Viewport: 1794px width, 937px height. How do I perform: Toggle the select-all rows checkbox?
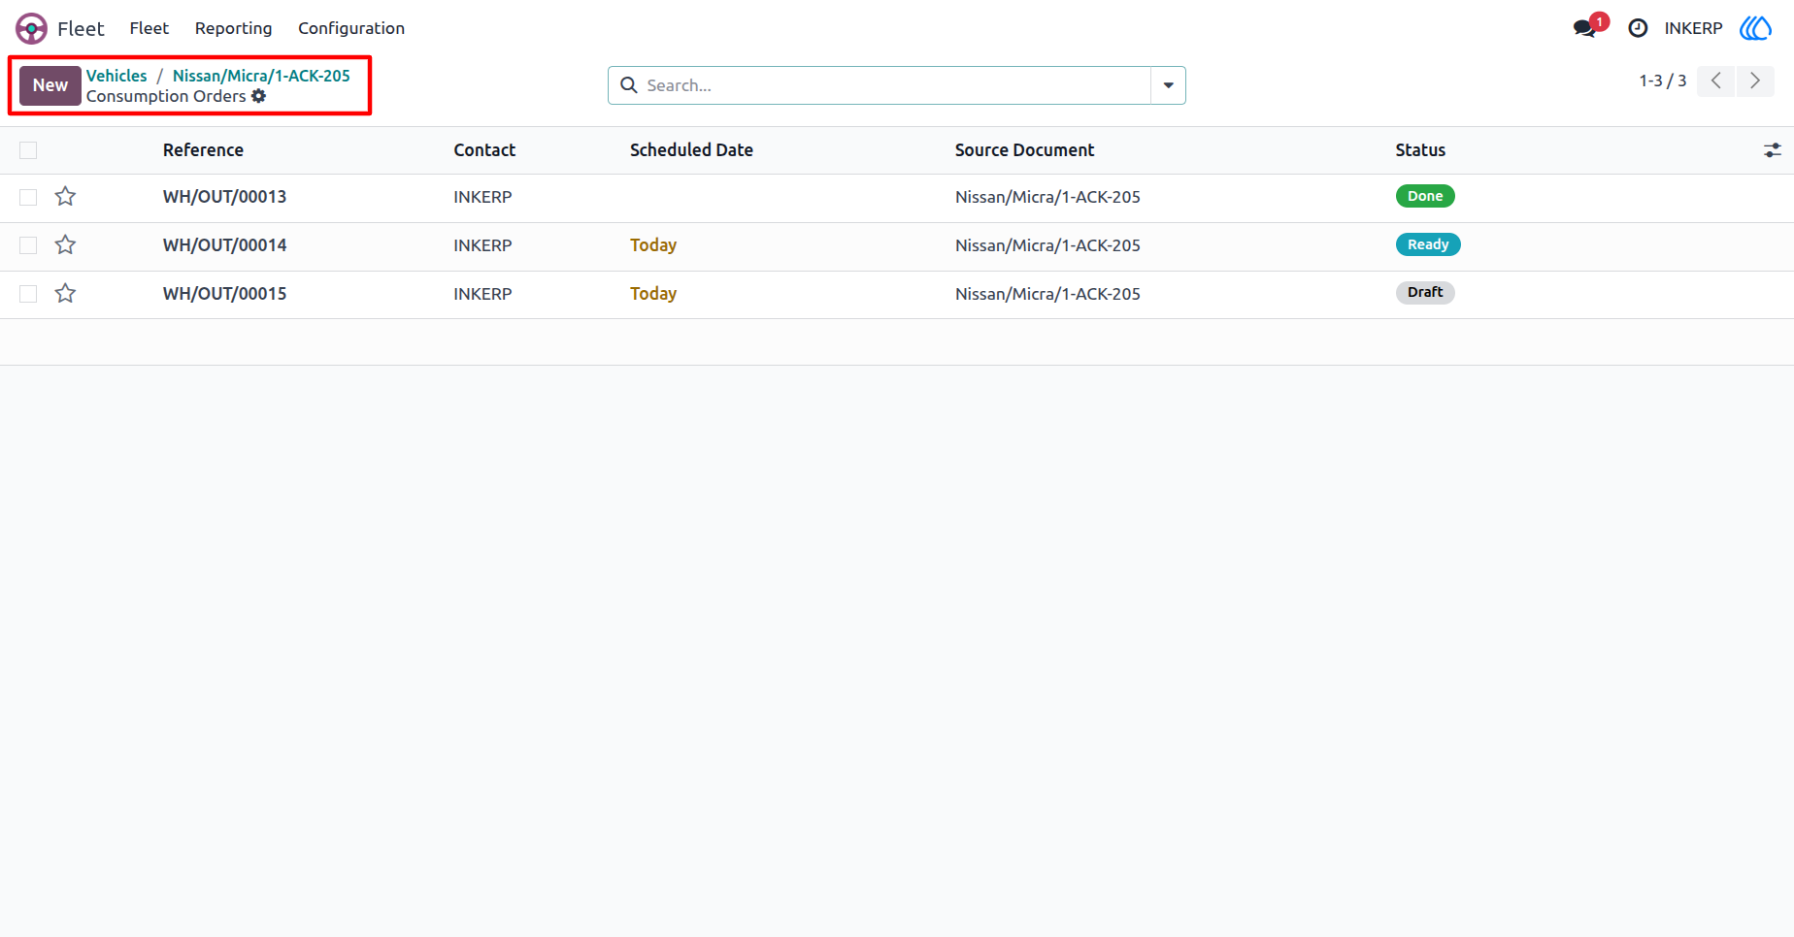tap(28, 150)
